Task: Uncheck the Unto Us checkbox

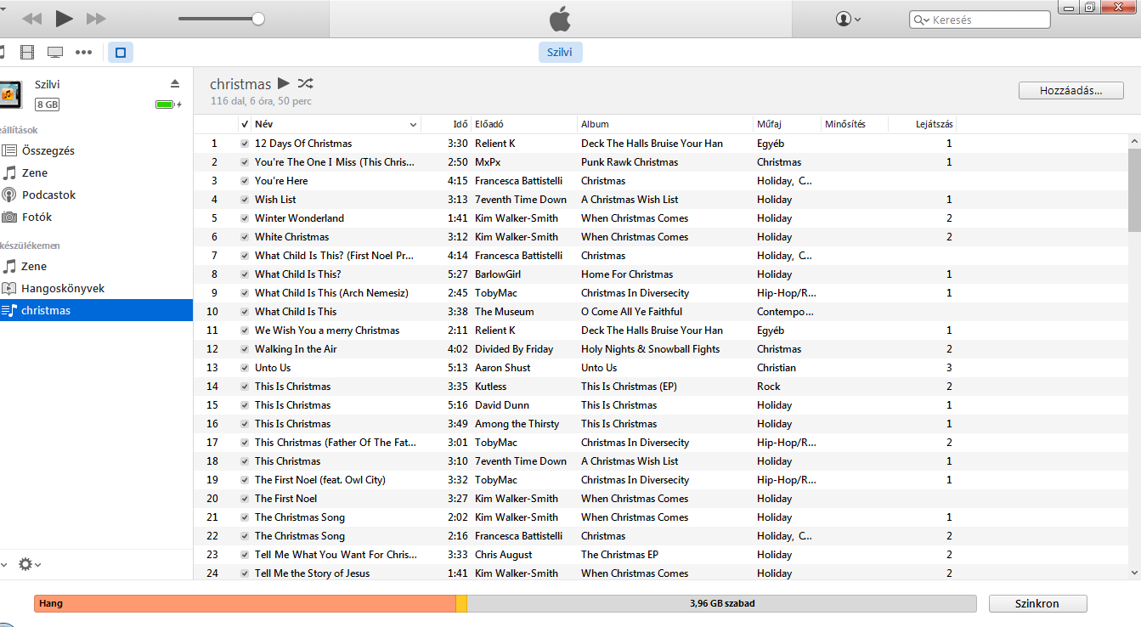Action: pyautogui.click(x=245, y=368)
